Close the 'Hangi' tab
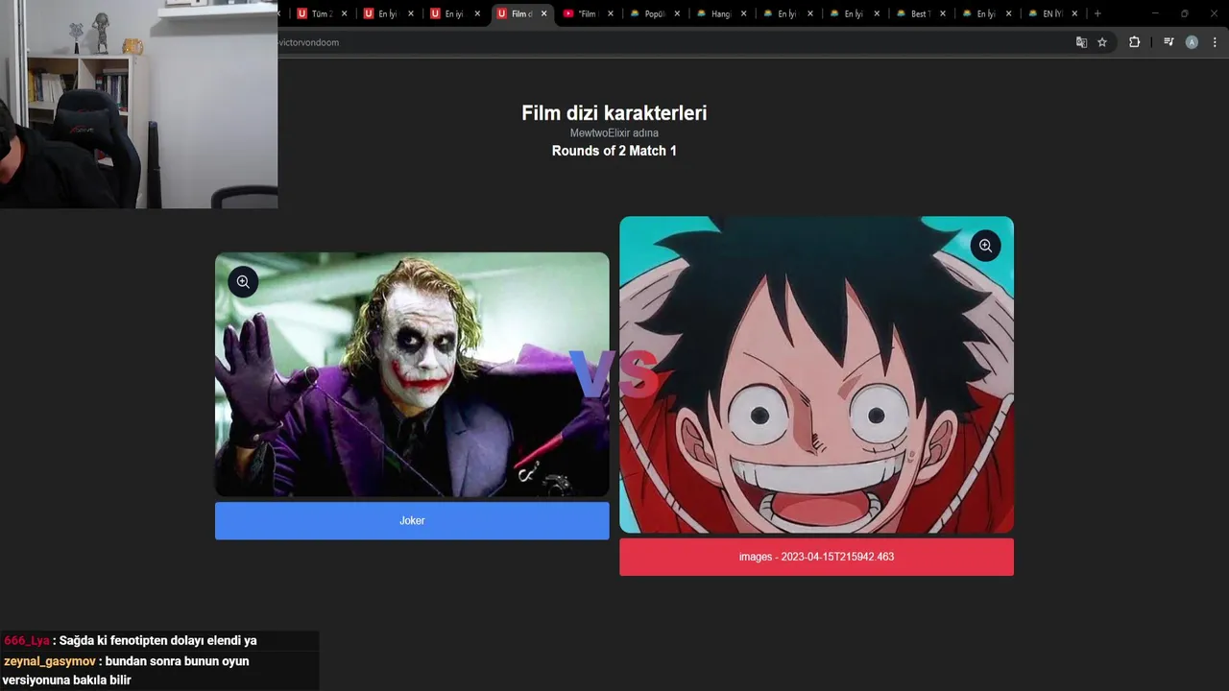The height and width of the screenshot is (691, 1229). click(744, 13)
